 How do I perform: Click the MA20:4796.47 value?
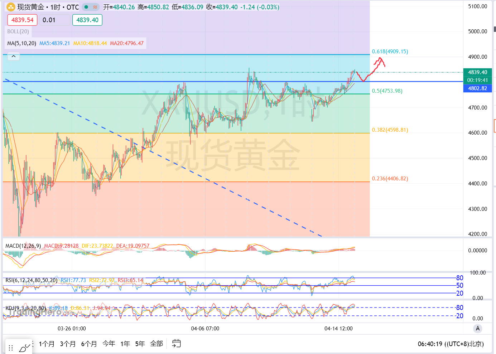tap(127, 43)
